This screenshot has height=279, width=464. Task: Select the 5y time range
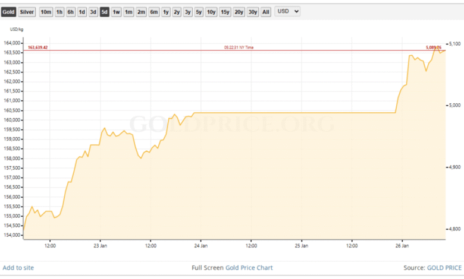(199, 12)
